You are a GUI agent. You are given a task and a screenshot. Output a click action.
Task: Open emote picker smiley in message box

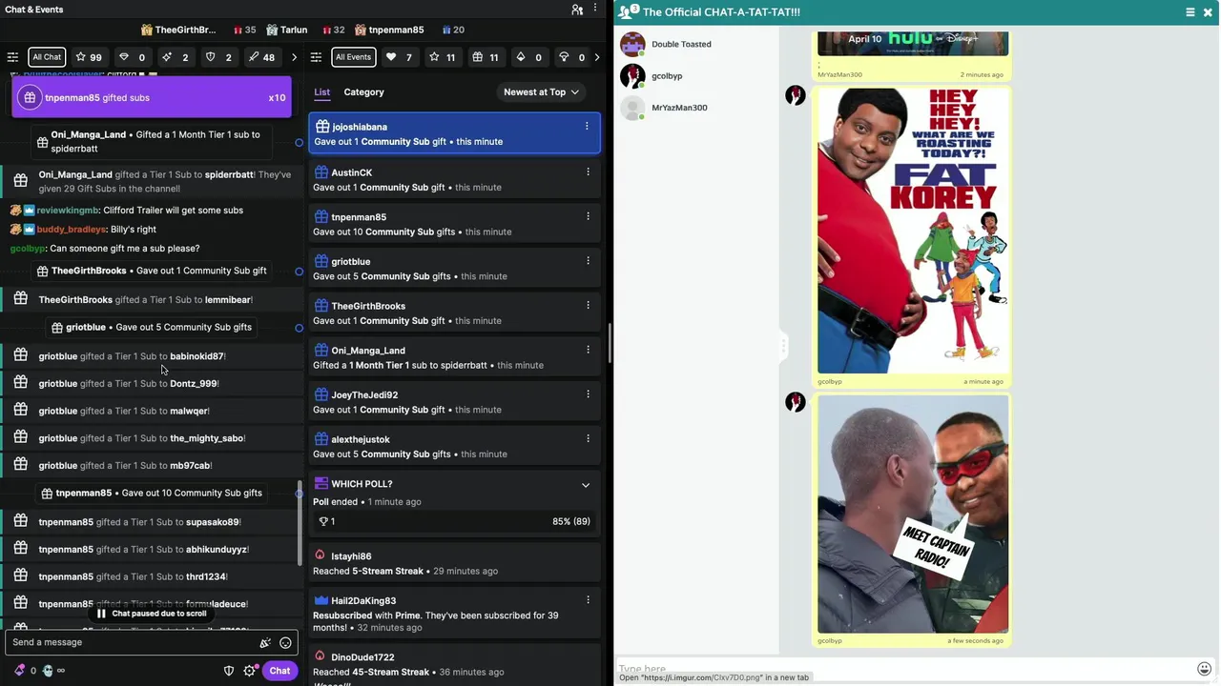click(285, 643)
